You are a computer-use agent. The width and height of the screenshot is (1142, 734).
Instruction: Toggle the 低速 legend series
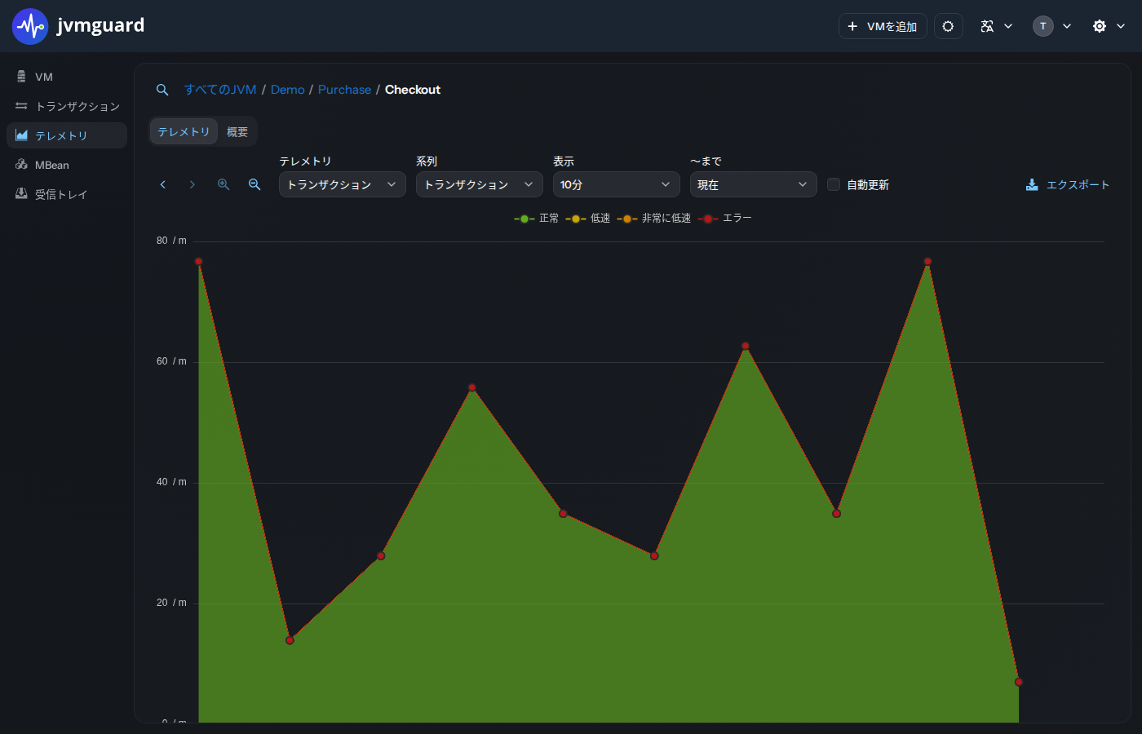588,219
